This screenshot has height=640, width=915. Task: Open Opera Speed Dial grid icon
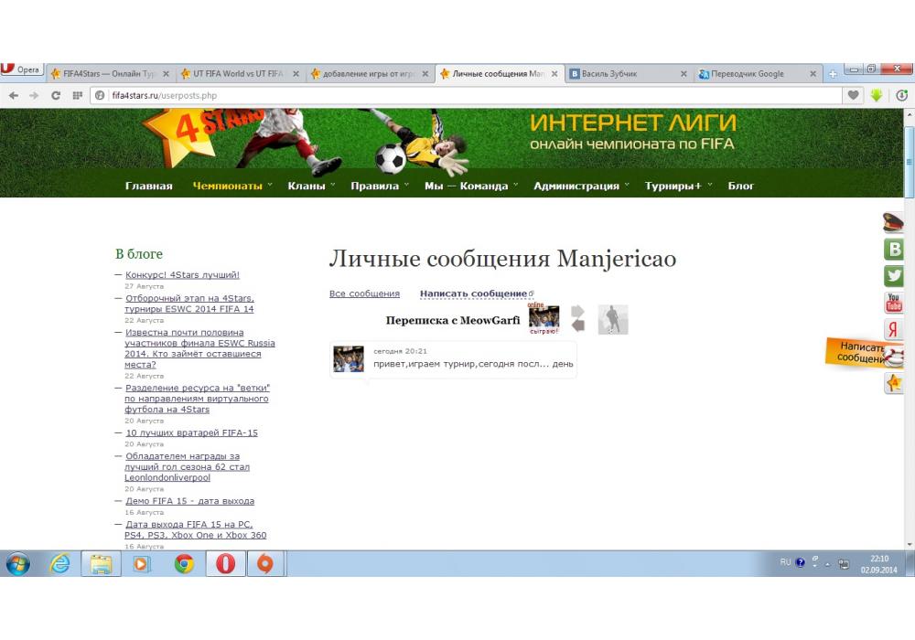pyautogui.click(x=78, y=95)
